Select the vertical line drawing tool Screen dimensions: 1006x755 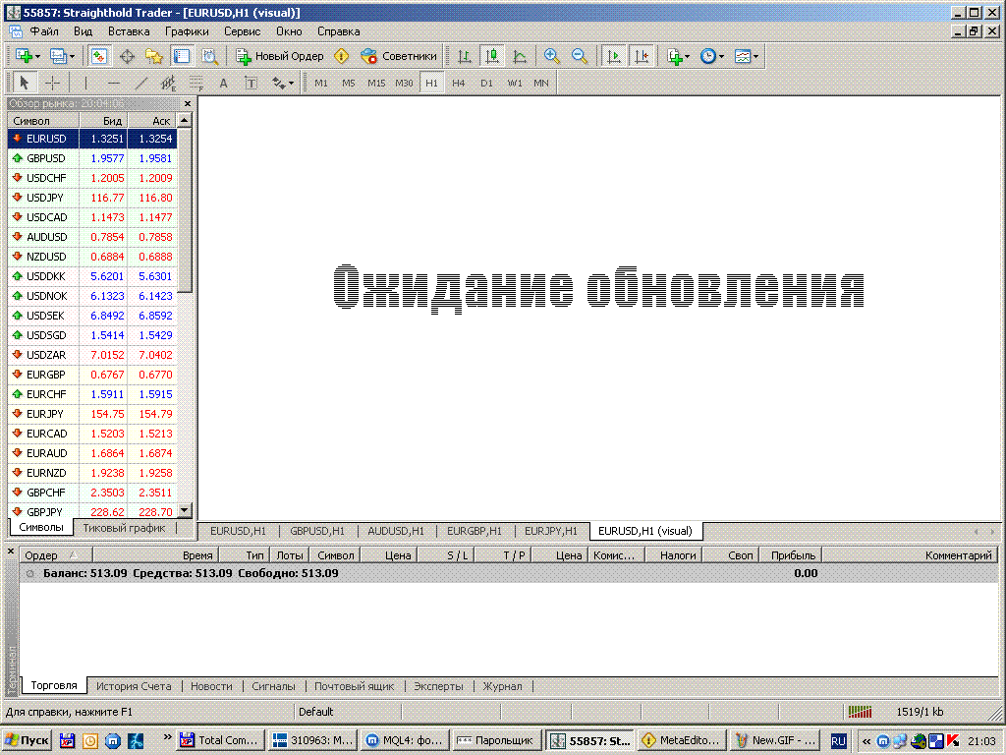pyautogui.click(x=85, y=83)
